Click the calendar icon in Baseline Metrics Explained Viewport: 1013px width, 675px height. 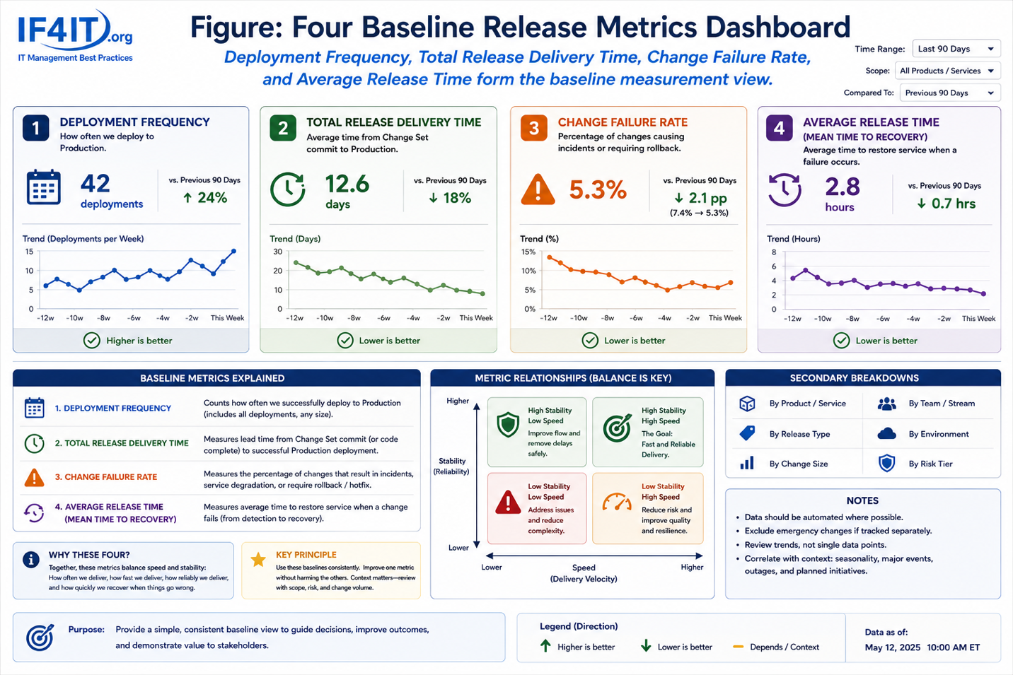34,408
